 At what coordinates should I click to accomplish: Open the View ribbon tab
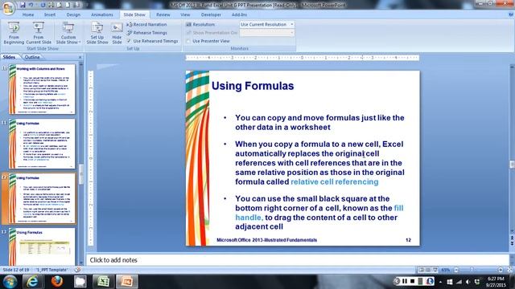click(x=185, y=14)
